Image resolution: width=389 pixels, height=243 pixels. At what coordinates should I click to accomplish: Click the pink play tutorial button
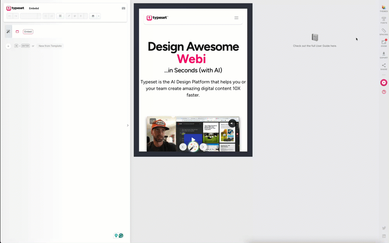click(384, 82)
